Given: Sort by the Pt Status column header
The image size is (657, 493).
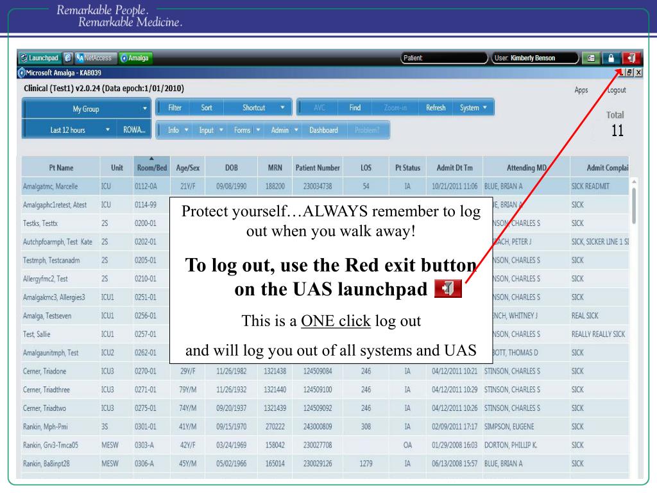Looking at the screenshot, I should [407, 168].
